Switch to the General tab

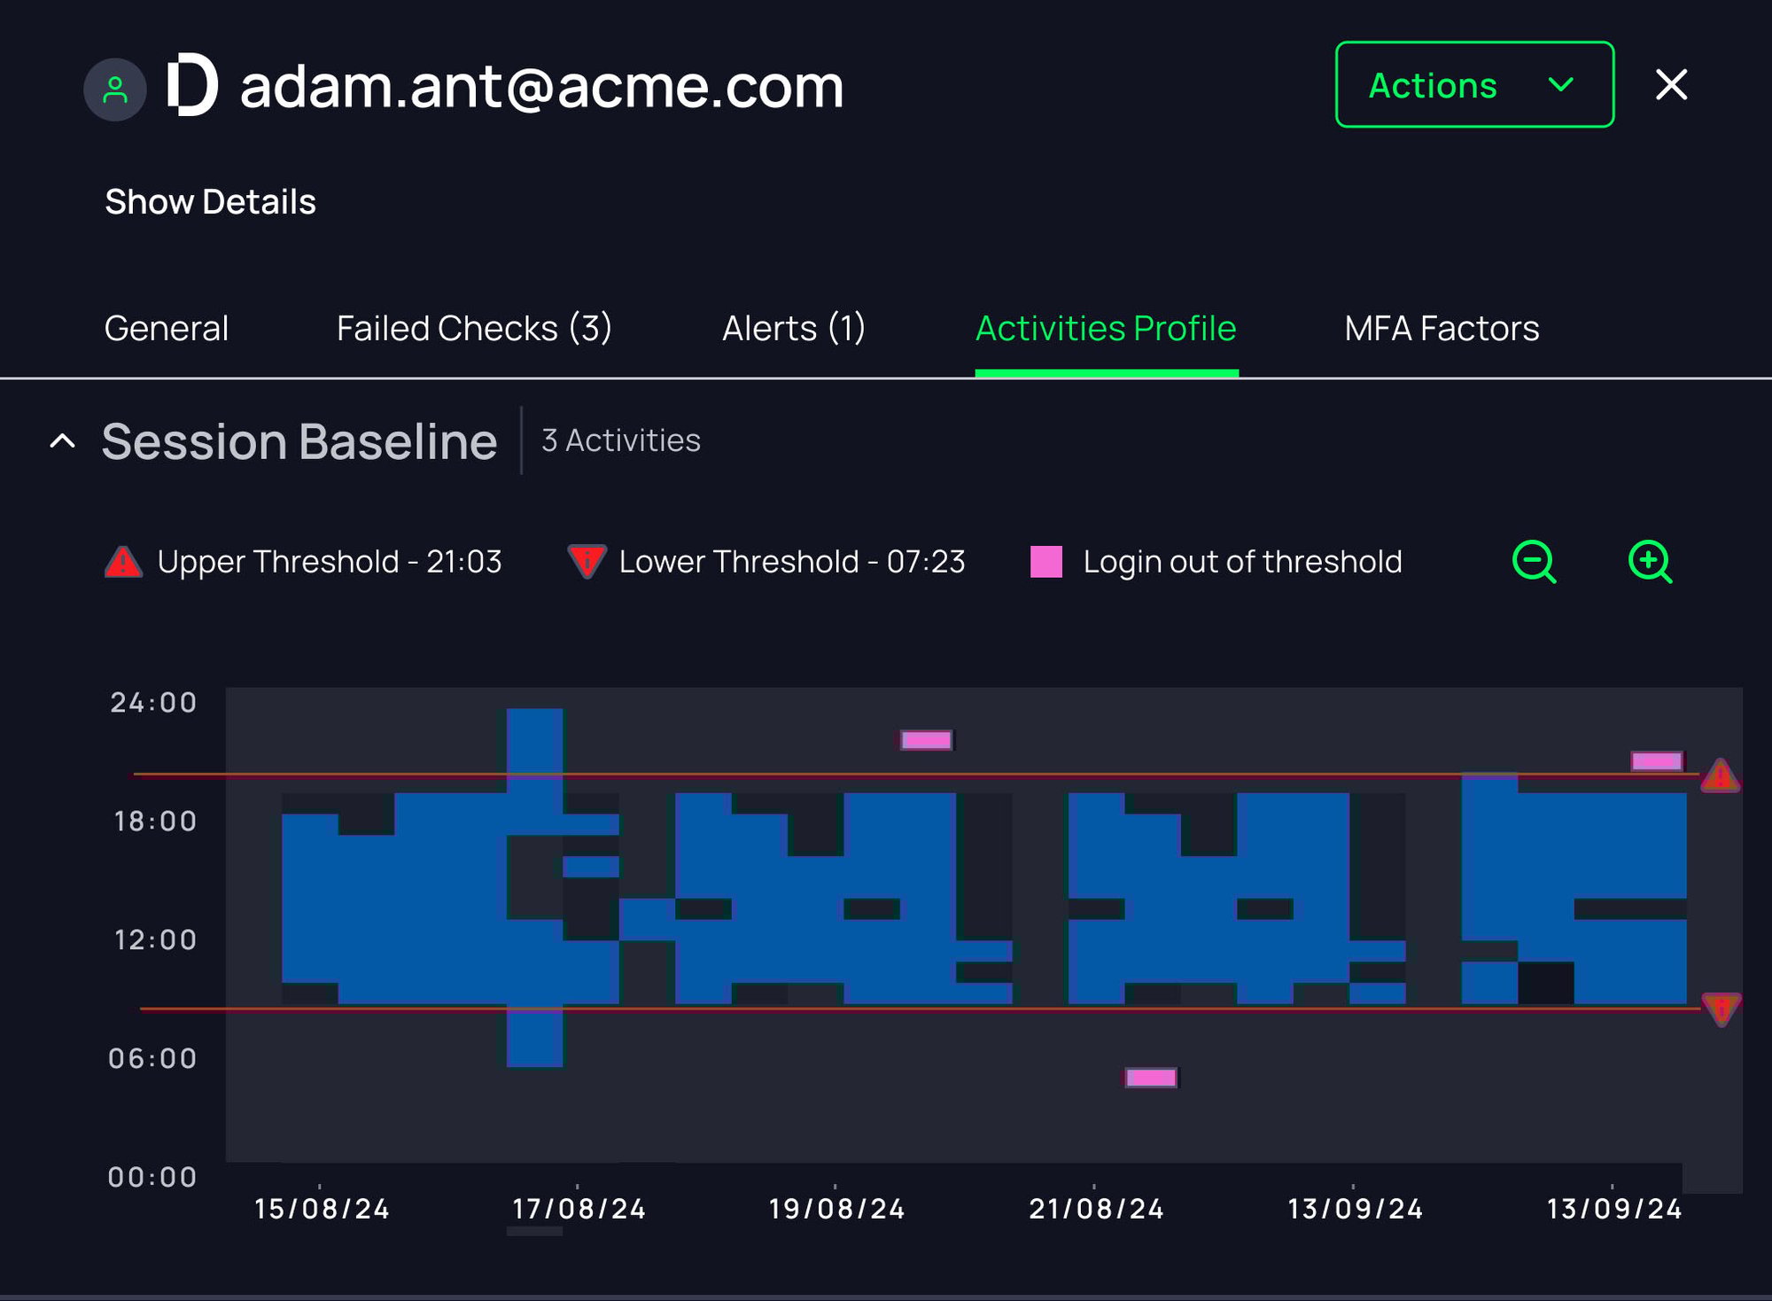(167, 329)
